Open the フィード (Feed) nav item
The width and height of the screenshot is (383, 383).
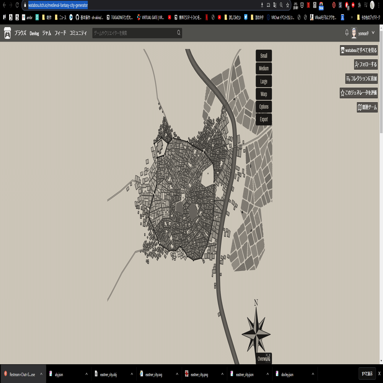60,33
